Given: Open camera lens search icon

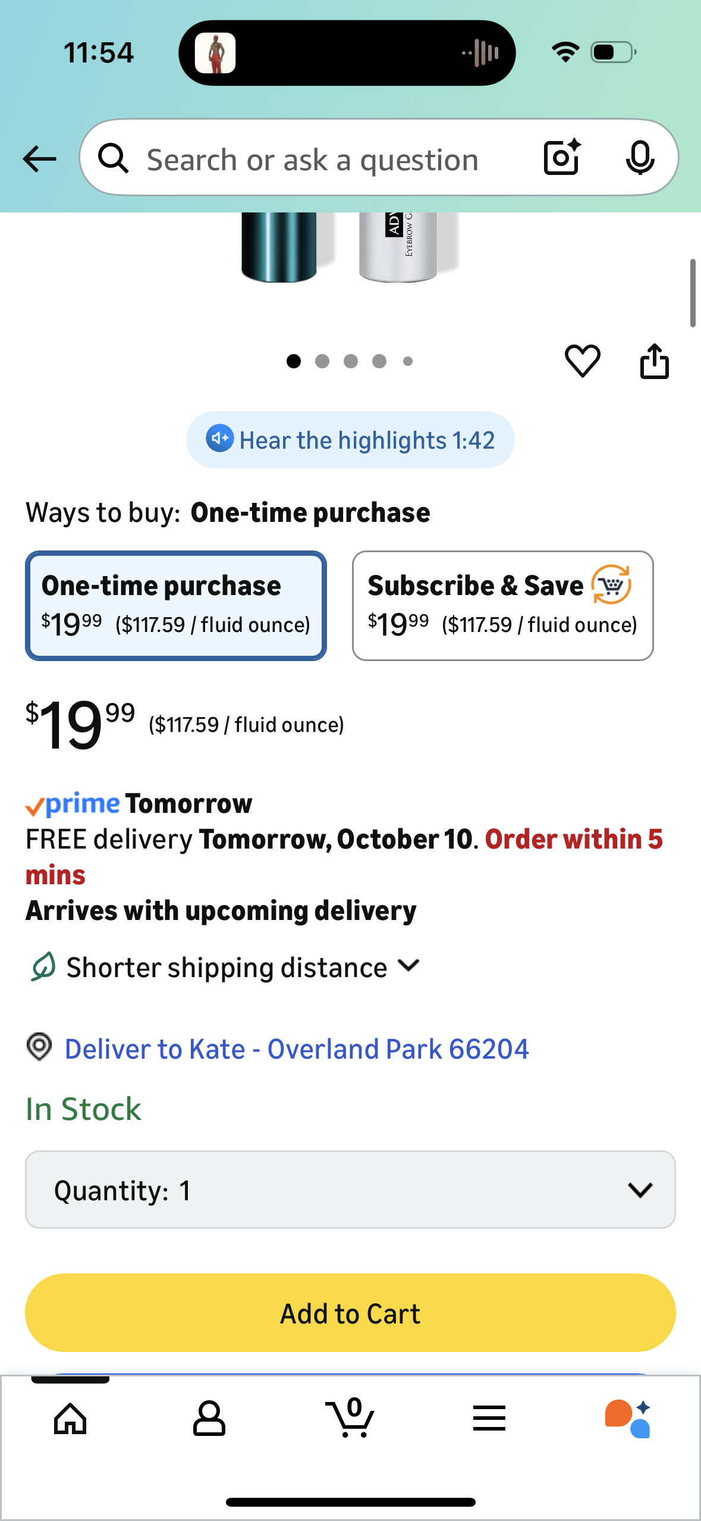Looking at the screenshot, I should (x=561, y=158).
